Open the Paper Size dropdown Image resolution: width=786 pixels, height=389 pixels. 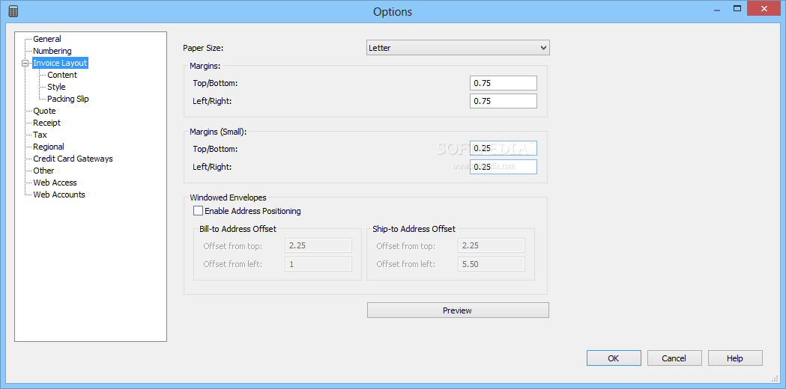click(x=458, y=48)
